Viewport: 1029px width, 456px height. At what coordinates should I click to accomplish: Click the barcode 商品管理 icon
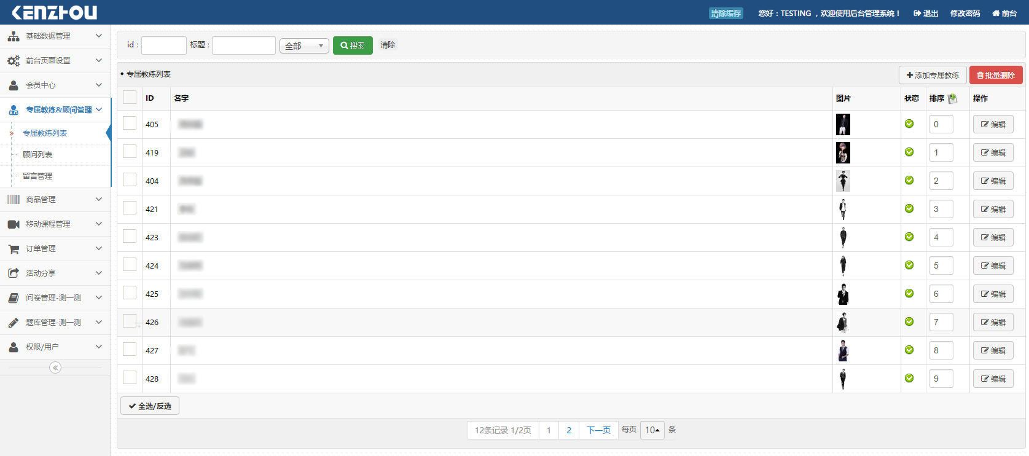tap(14, 200)
